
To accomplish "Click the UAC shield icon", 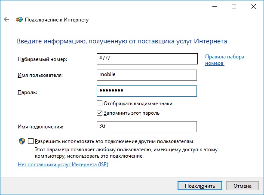I will point(21,141).
